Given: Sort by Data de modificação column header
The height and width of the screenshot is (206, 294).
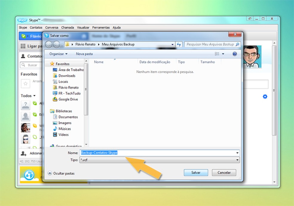Looking at the screenshot, I should [x=155, y=62].
